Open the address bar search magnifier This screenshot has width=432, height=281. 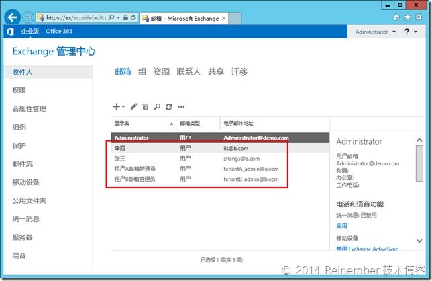(x=111, y=17)
